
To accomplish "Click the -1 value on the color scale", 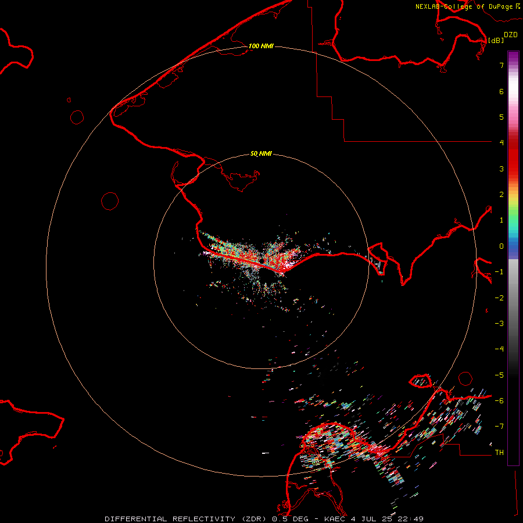I will click(x=499, y=272).
